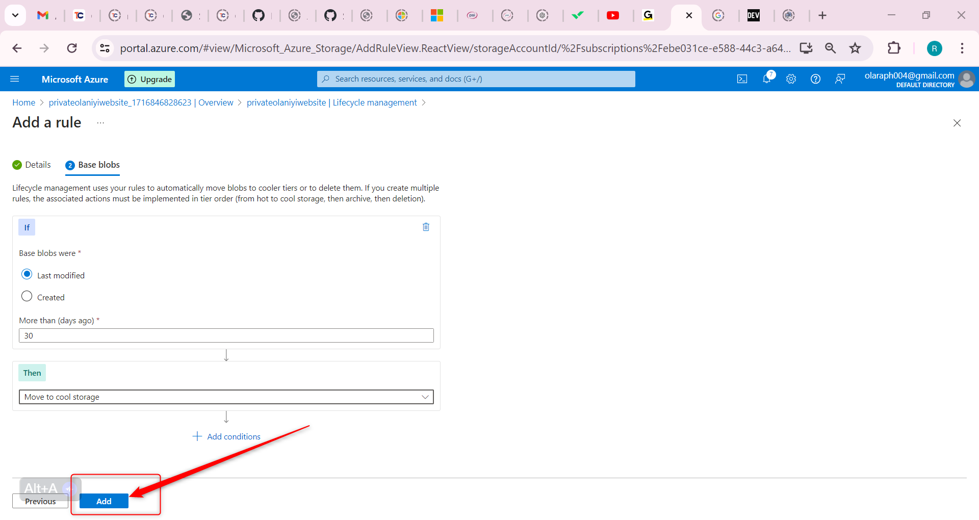Viewport: 979px width, 520px height.
Task: Open the Azure portal hamburger menu
Action: pos(15,79)
